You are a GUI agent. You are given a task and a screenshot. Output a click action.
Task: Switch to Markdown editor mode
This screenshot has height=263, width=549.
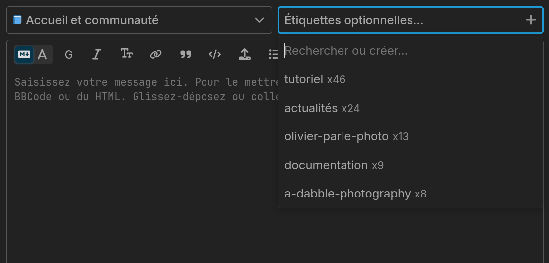[24, 54]
